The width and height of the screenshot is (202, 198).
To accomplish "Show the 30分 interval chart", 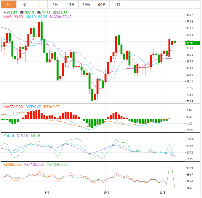I will tap(86, 4).
